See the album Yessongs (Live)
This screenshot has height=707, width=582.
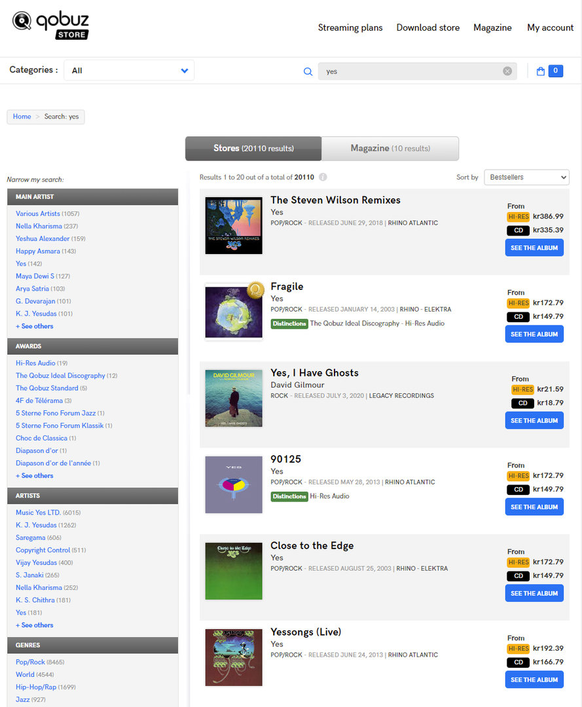click(534, 680)
